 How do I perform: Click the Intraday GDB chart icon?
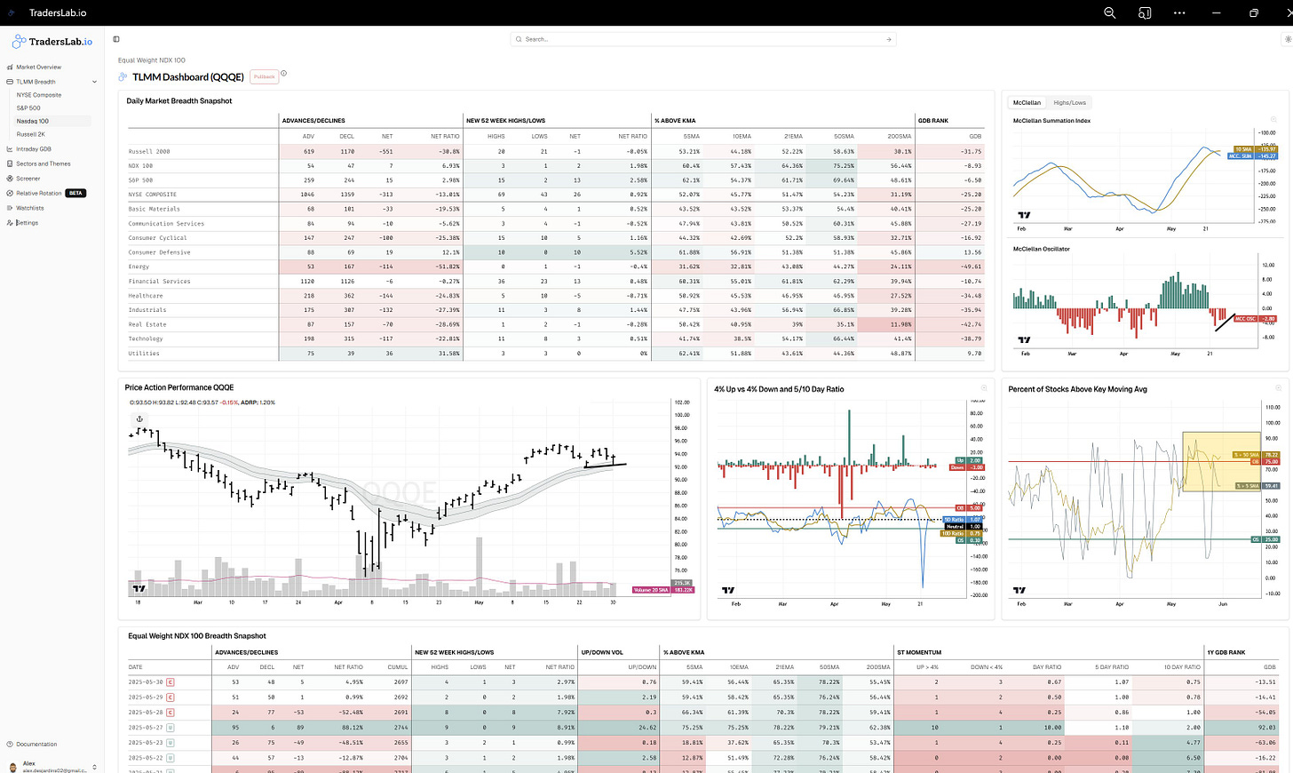(x=10, y=149)
